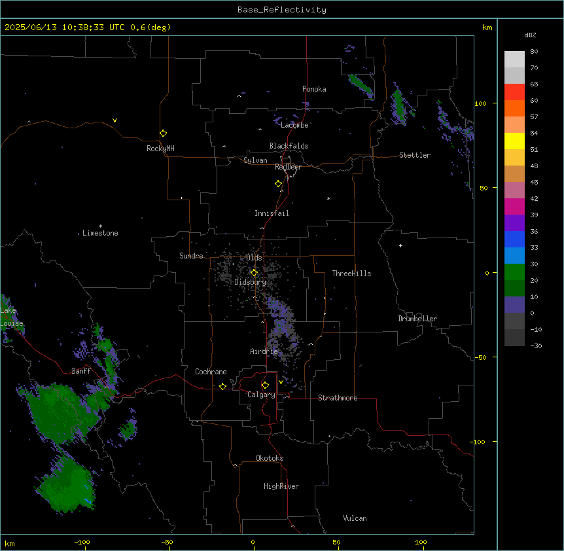Click the 45 dBZ mauve legend swatch
The height and width of the screenshot is (551, 564).
click(514, 190)
